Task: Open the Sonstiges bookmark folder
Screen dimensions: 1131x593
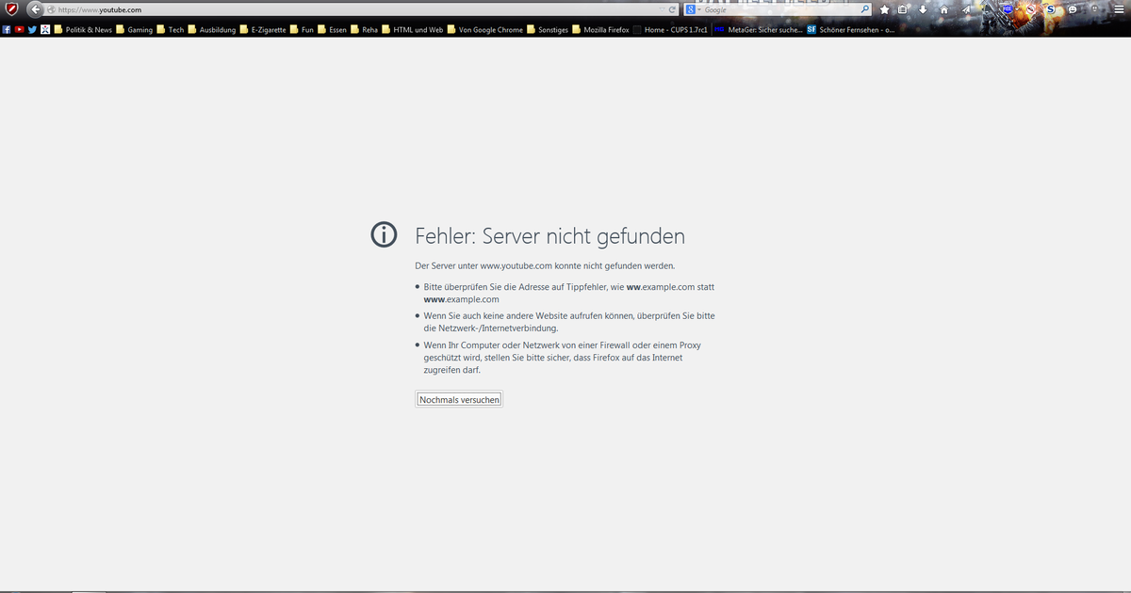Action: (x=548, y=29)
